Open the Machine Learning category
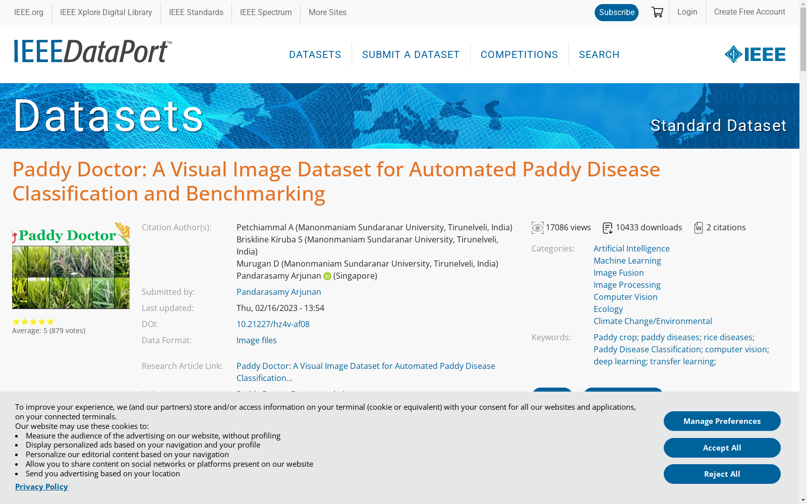Viewport: 807px width, 504px height. (x=627, y=261)
